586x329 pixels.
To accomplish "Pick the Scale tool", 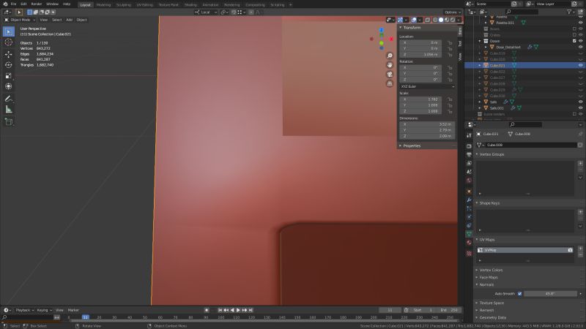I will click(9, 76).
